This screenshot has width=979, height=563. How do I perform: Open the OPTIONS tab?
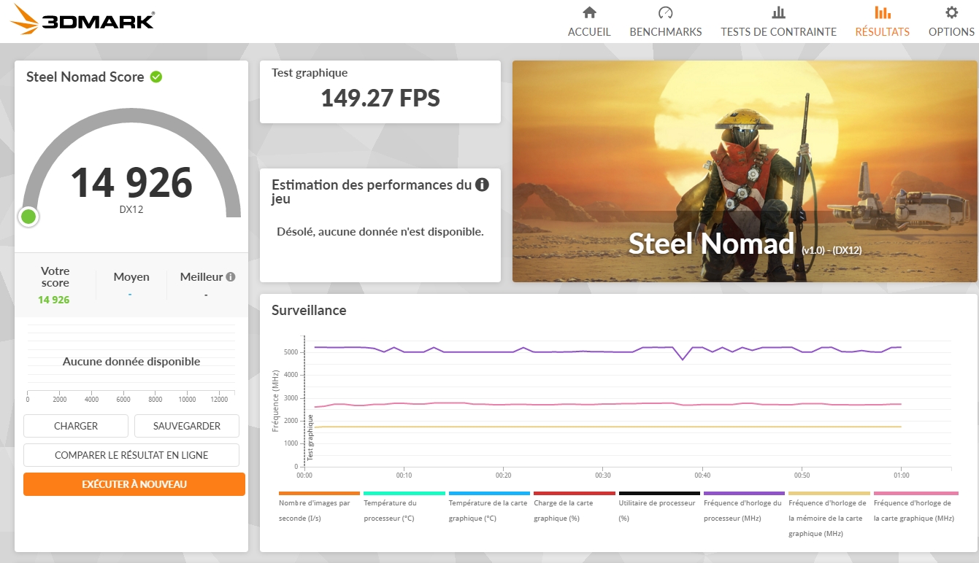[x=951, y=32]
